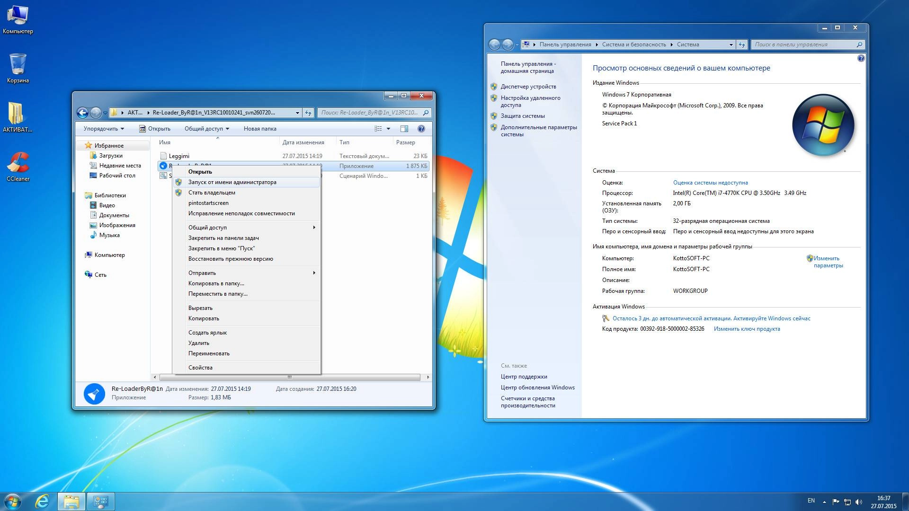Choose Стать владельцем in context menu
Image resolution: width=909 pixels, height=511 pixels.
pos(247,193)
